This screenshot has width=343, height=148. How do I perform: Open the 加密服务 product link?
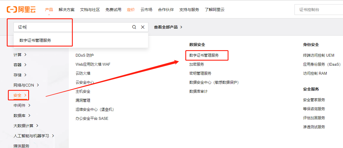[197, 64]
